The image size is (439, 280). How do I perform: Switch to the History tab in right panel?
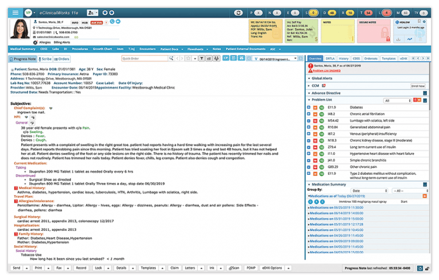click(344, 58)
